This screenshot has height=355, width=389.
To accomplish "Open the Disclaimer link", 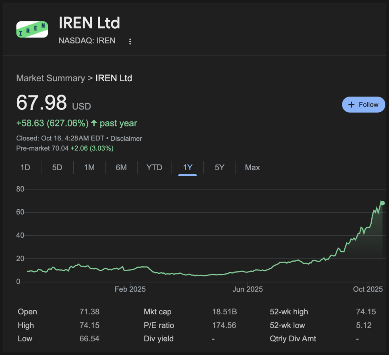I will [126, 138].
